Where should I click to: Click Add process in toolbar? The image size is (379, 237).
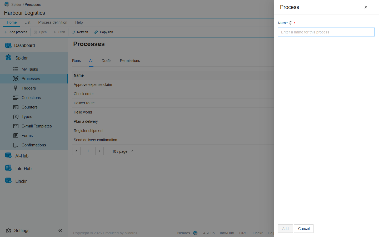(16, 32)
